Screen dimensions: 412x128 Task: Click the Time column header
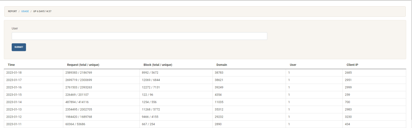pos(11,65)
